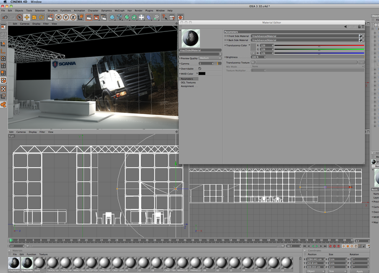This screenshot has height=273, width=379.
Task: Open the Render menu
Action: (139, 11)
